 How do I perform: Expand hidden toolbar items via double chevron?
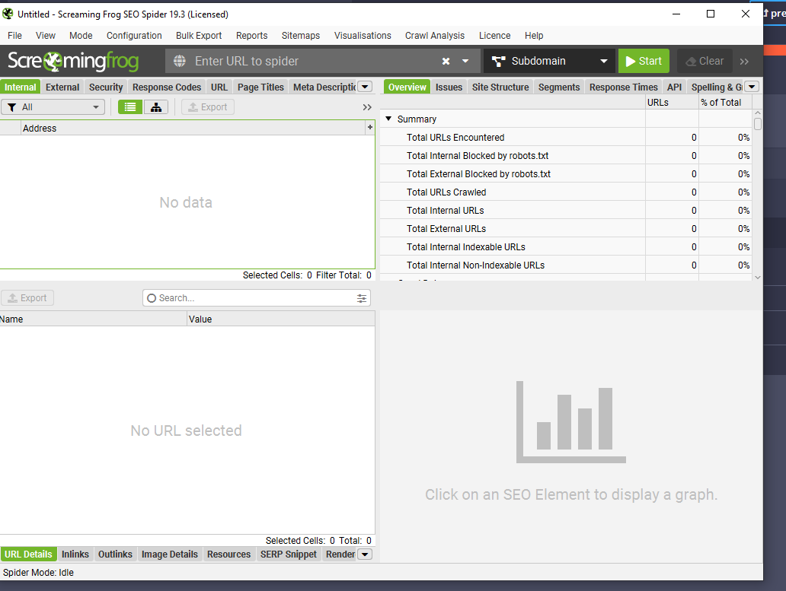(x=744, y=62)
